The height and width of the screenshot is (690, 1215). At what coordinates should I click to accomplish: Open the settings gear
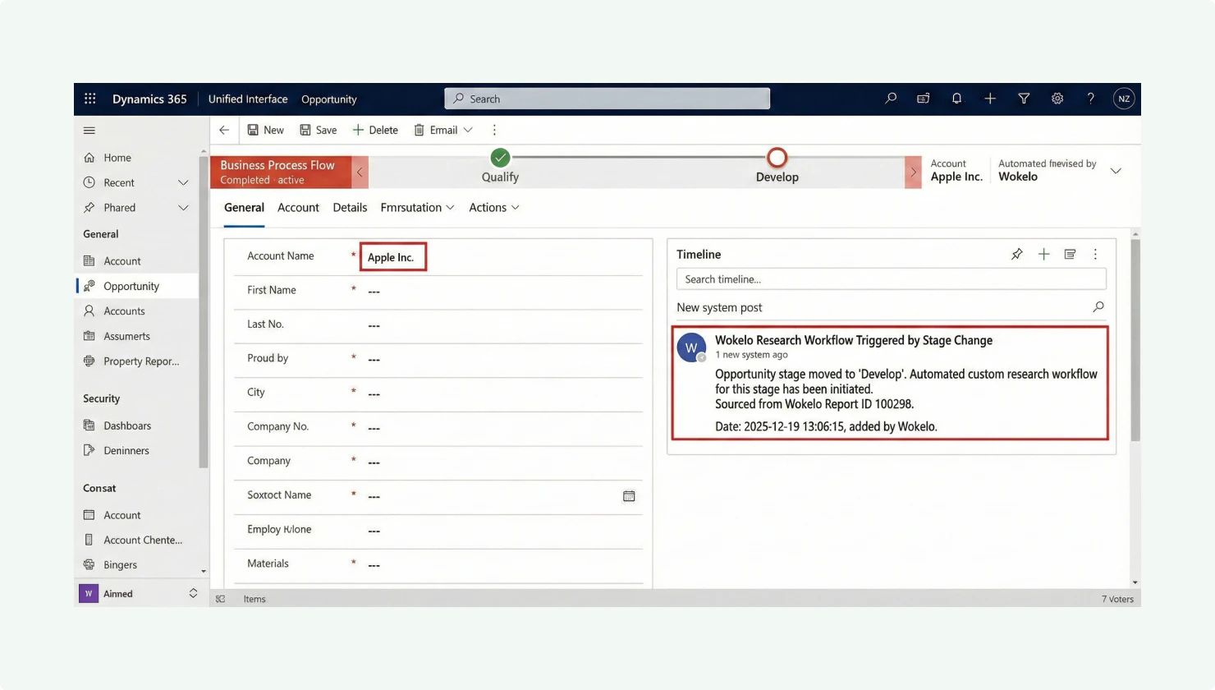pos(1057,99)
